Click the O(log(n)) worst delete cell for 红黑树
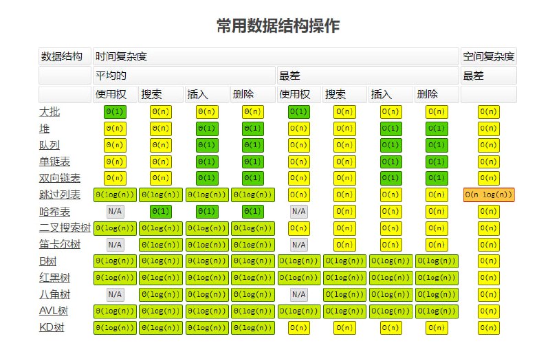 437,278
